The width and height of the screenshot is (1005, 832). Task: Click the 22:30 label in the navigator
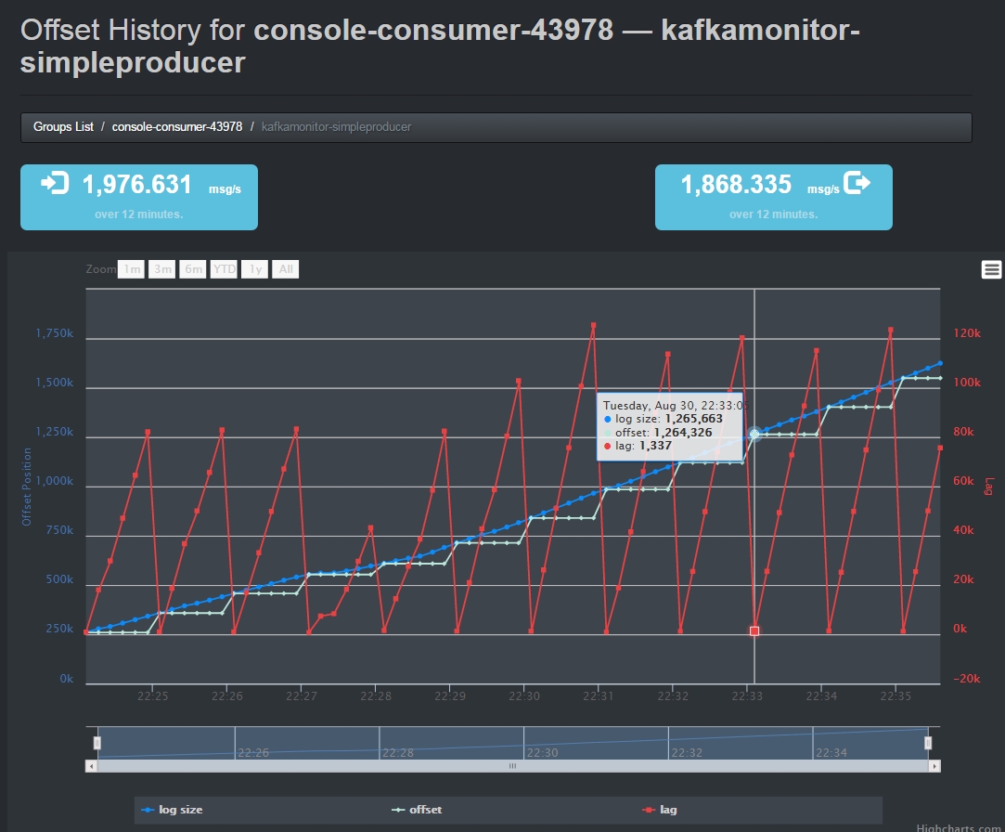[542, 752]
